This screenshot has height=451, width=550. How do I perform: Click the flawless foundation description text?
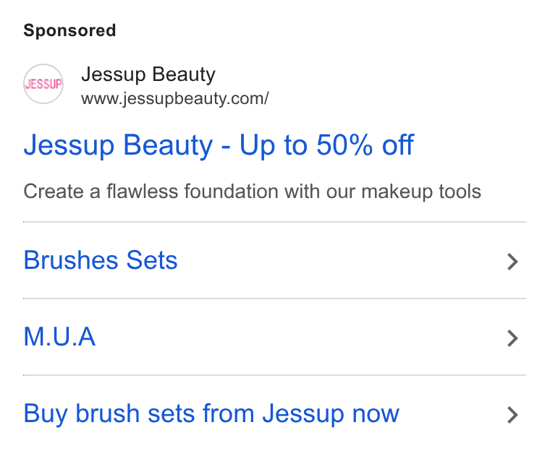(252, 192)
